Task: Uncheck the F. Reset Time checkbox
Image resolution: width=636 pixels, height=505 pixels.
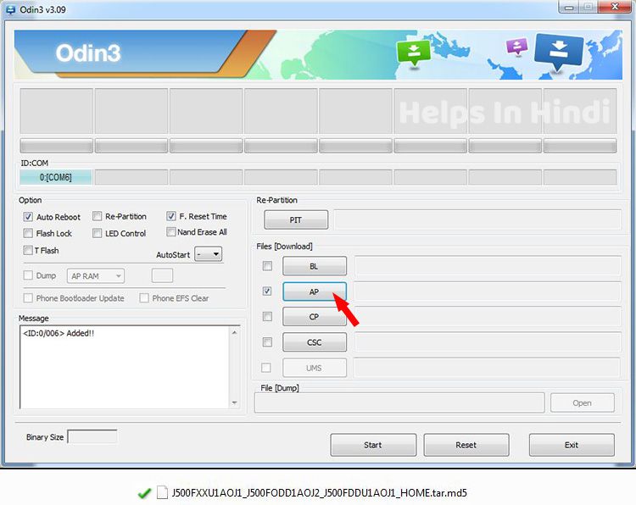Action: [x=171, y=216]
